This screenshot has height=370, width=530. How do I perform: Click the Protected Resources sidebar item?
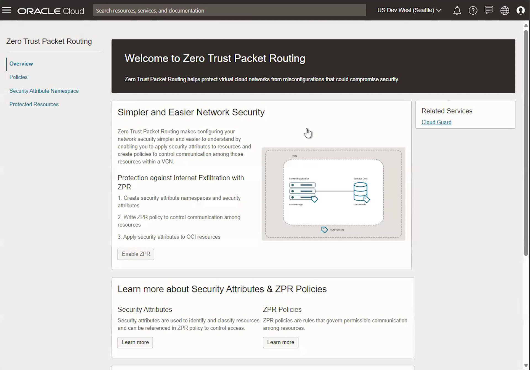(x=34, y=104)
